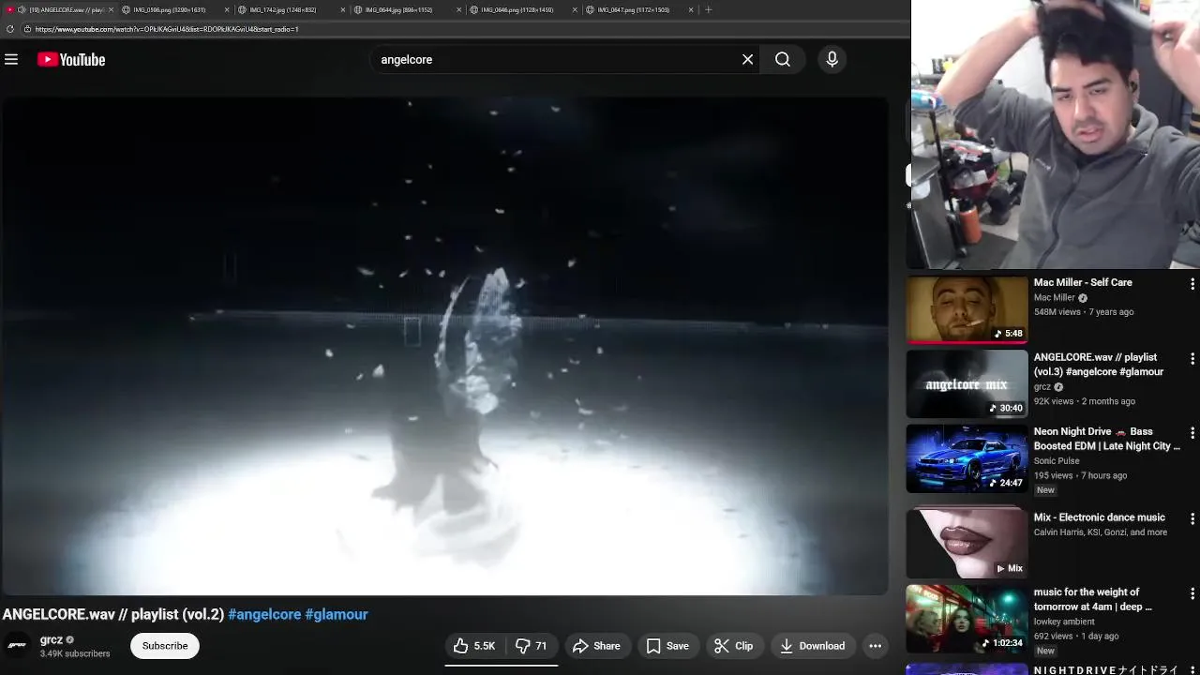Open options for Neon Night Drive video
This screenshot has width=1200, height=675.
coord(1192,433)
